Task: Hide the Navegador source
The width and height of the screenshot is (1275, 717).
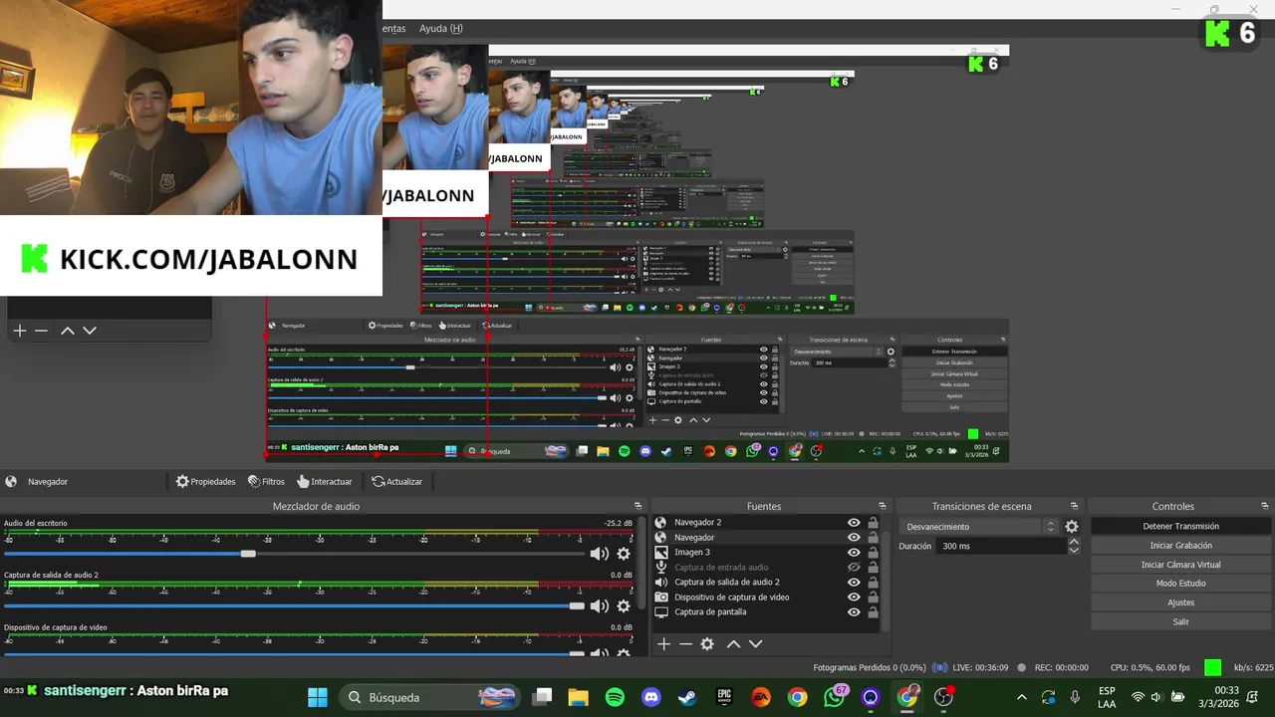Action: pyautogui.click(x=854, y=537)
